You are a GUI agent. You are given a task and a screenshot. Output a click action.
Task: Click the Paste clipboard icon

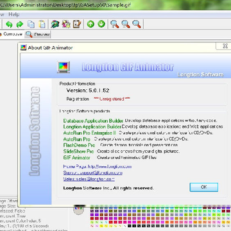(42, 24)
